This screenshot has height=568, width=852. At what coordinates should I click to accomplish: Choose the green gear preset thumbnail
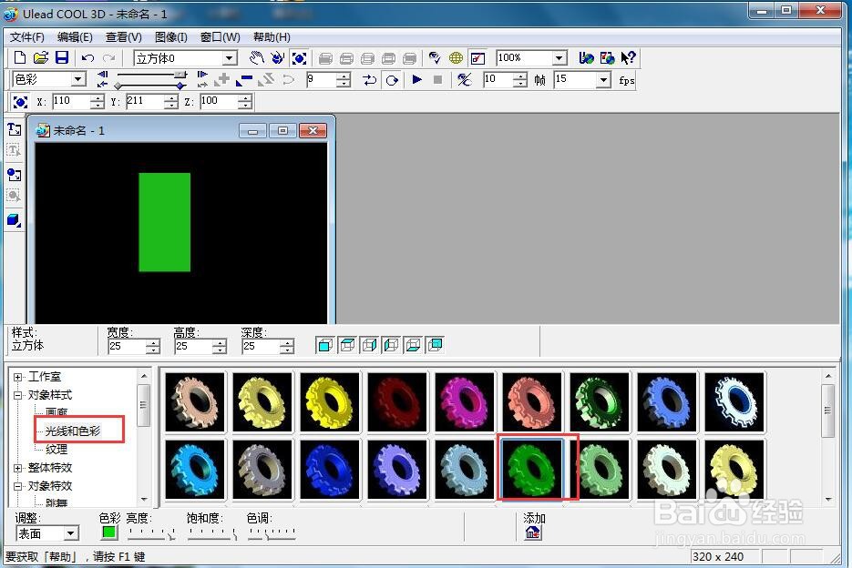[532, 469]
